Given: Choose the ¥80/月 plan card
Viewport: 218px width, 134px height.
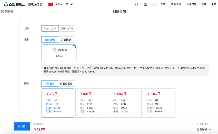Looking at the screenshot, I should coord(92,103).
